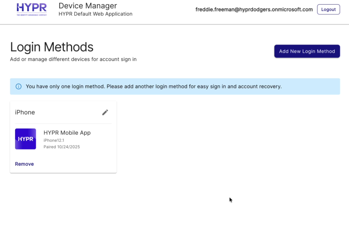Edit the iPhone device name with pencil icon
The height and width of the screenshot is (232, 349).
105,112
